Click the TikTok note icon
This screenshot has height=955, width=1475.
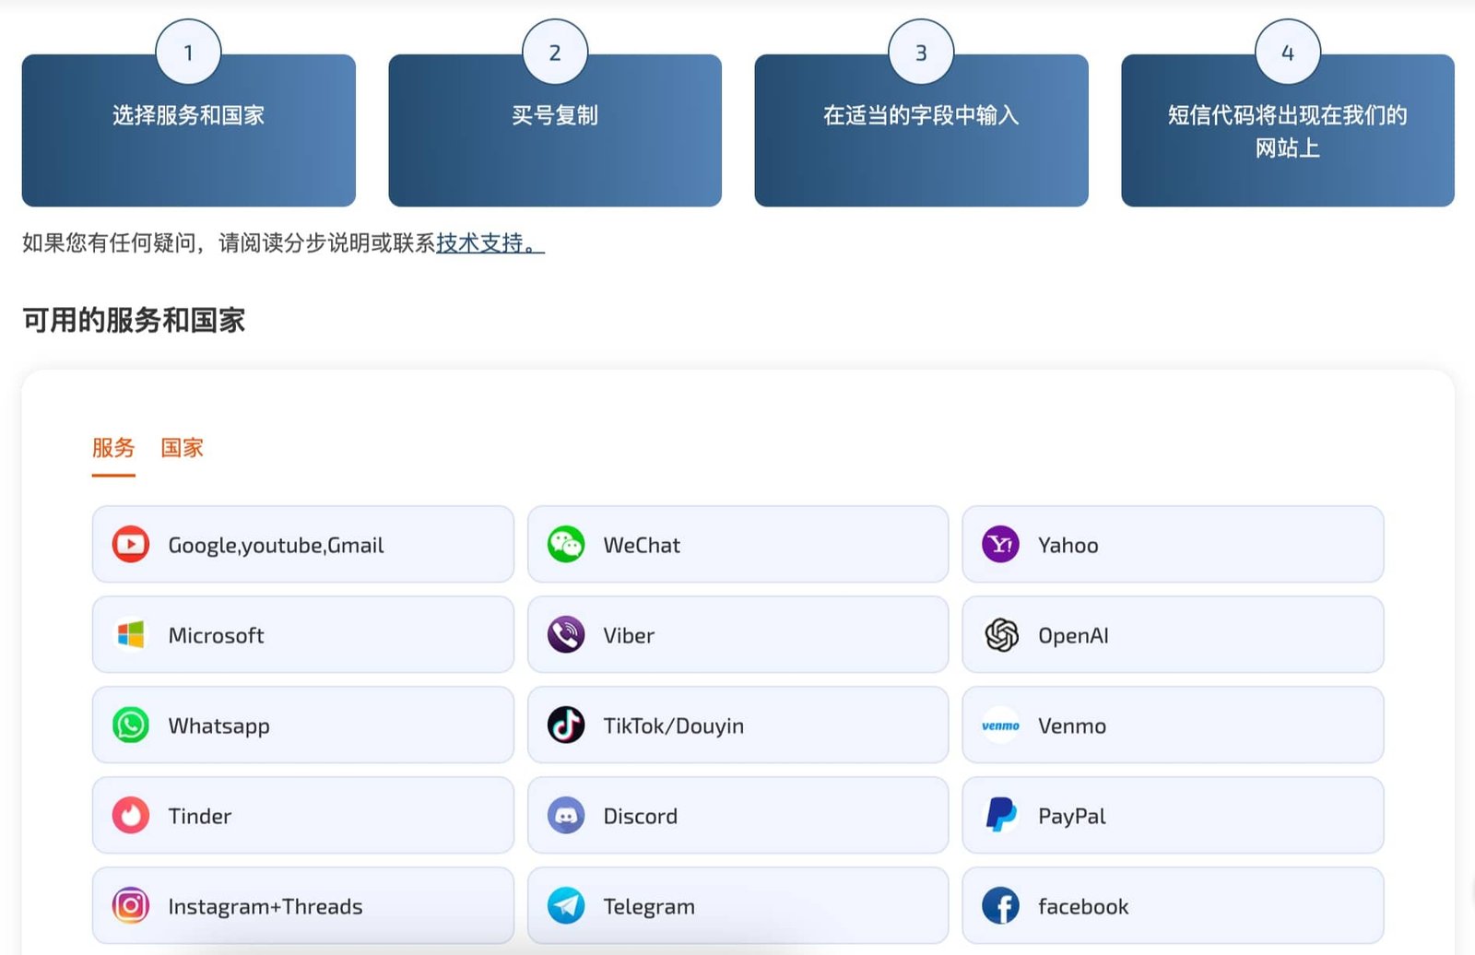point(566,725)
